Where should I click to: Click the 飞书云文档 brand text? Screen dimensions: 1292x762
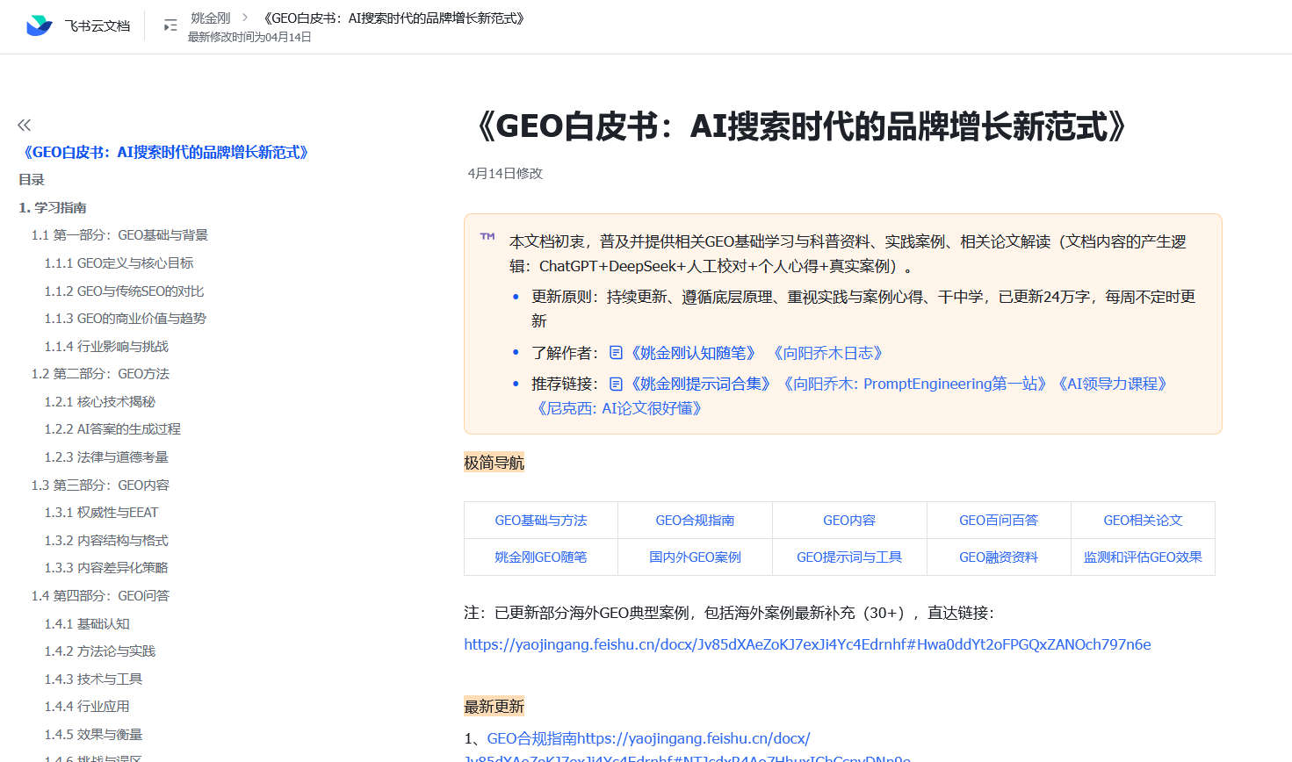97,26
